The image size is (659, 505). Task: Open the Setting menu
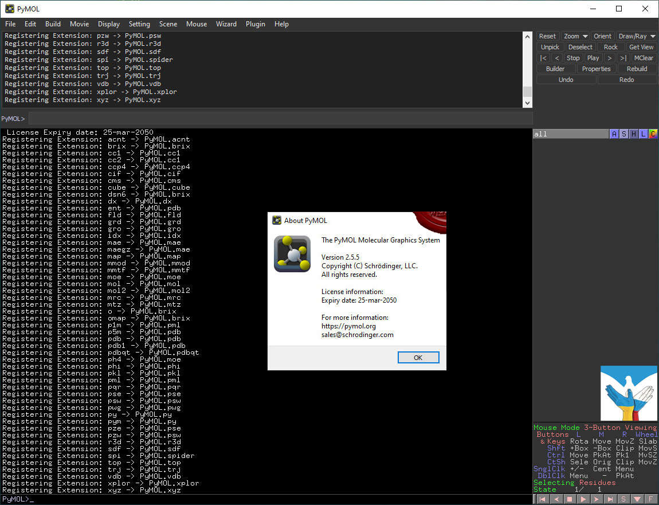point(139,24)
